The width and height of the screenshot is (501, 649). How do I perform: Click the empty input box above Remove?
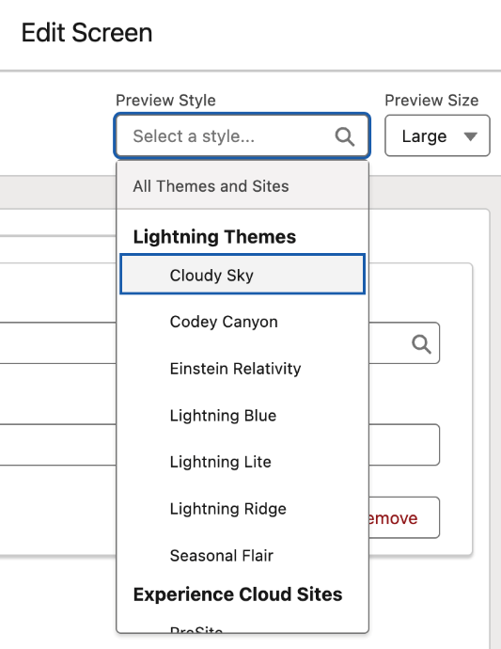(404, 445)
